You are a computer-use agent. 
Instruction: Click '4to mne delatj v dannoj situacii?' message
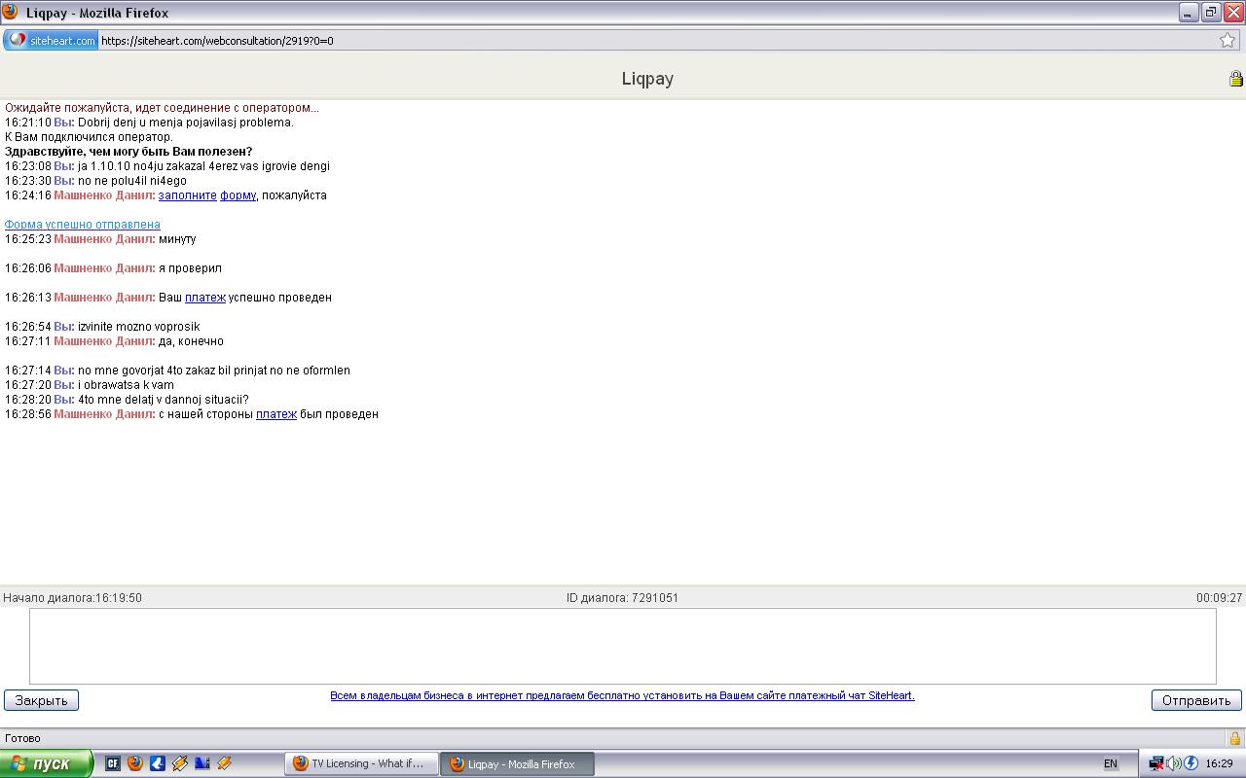tap(163, 400)
